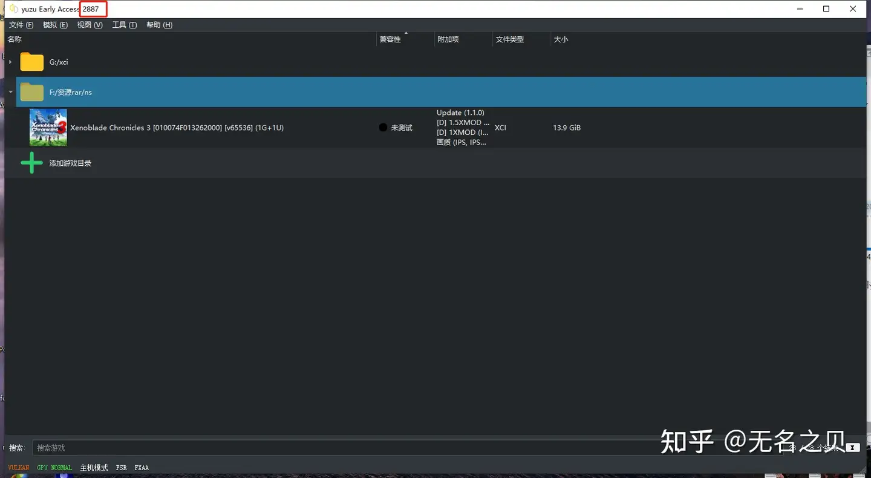Click the F:/资源rar/ns folder icon

click(x=31, y=92)
